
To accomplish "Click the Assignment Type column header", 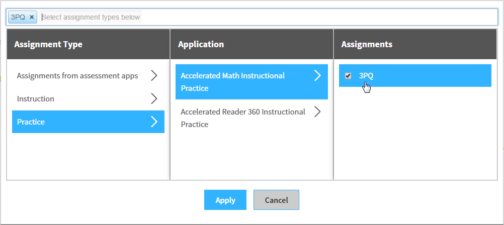I will 89,44.
